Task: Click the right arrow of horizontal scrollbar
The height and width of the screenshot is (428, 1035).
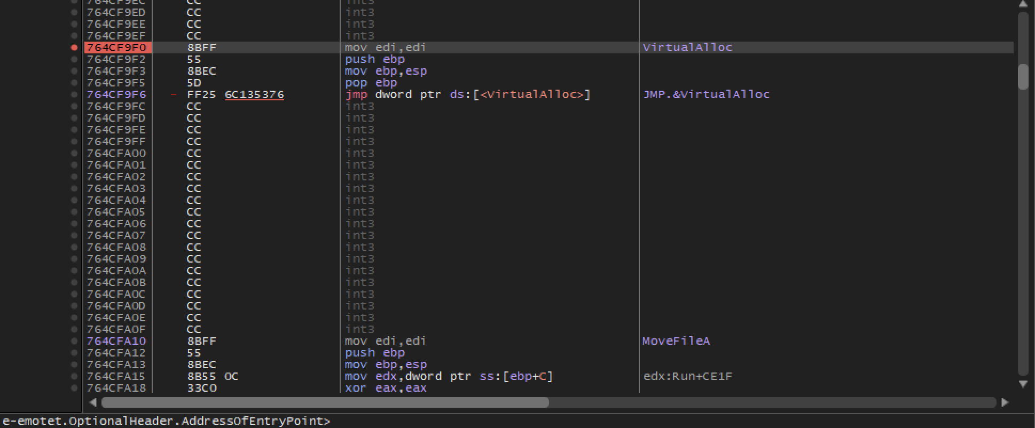Action: (1005, 402)
